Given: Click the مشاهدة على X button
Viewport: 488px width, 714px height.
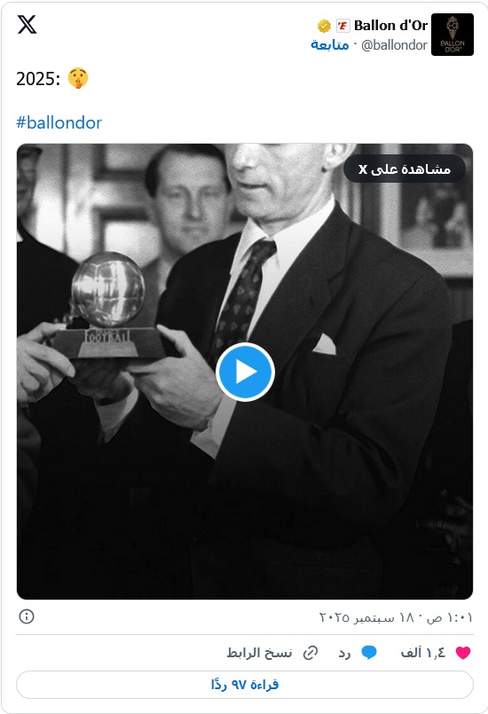Looking at the screenshot, I should [405, 169].
